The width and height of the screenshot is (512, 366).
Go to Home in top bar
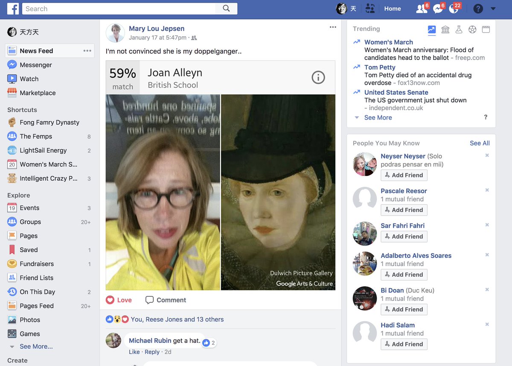[x=393, y=9]
